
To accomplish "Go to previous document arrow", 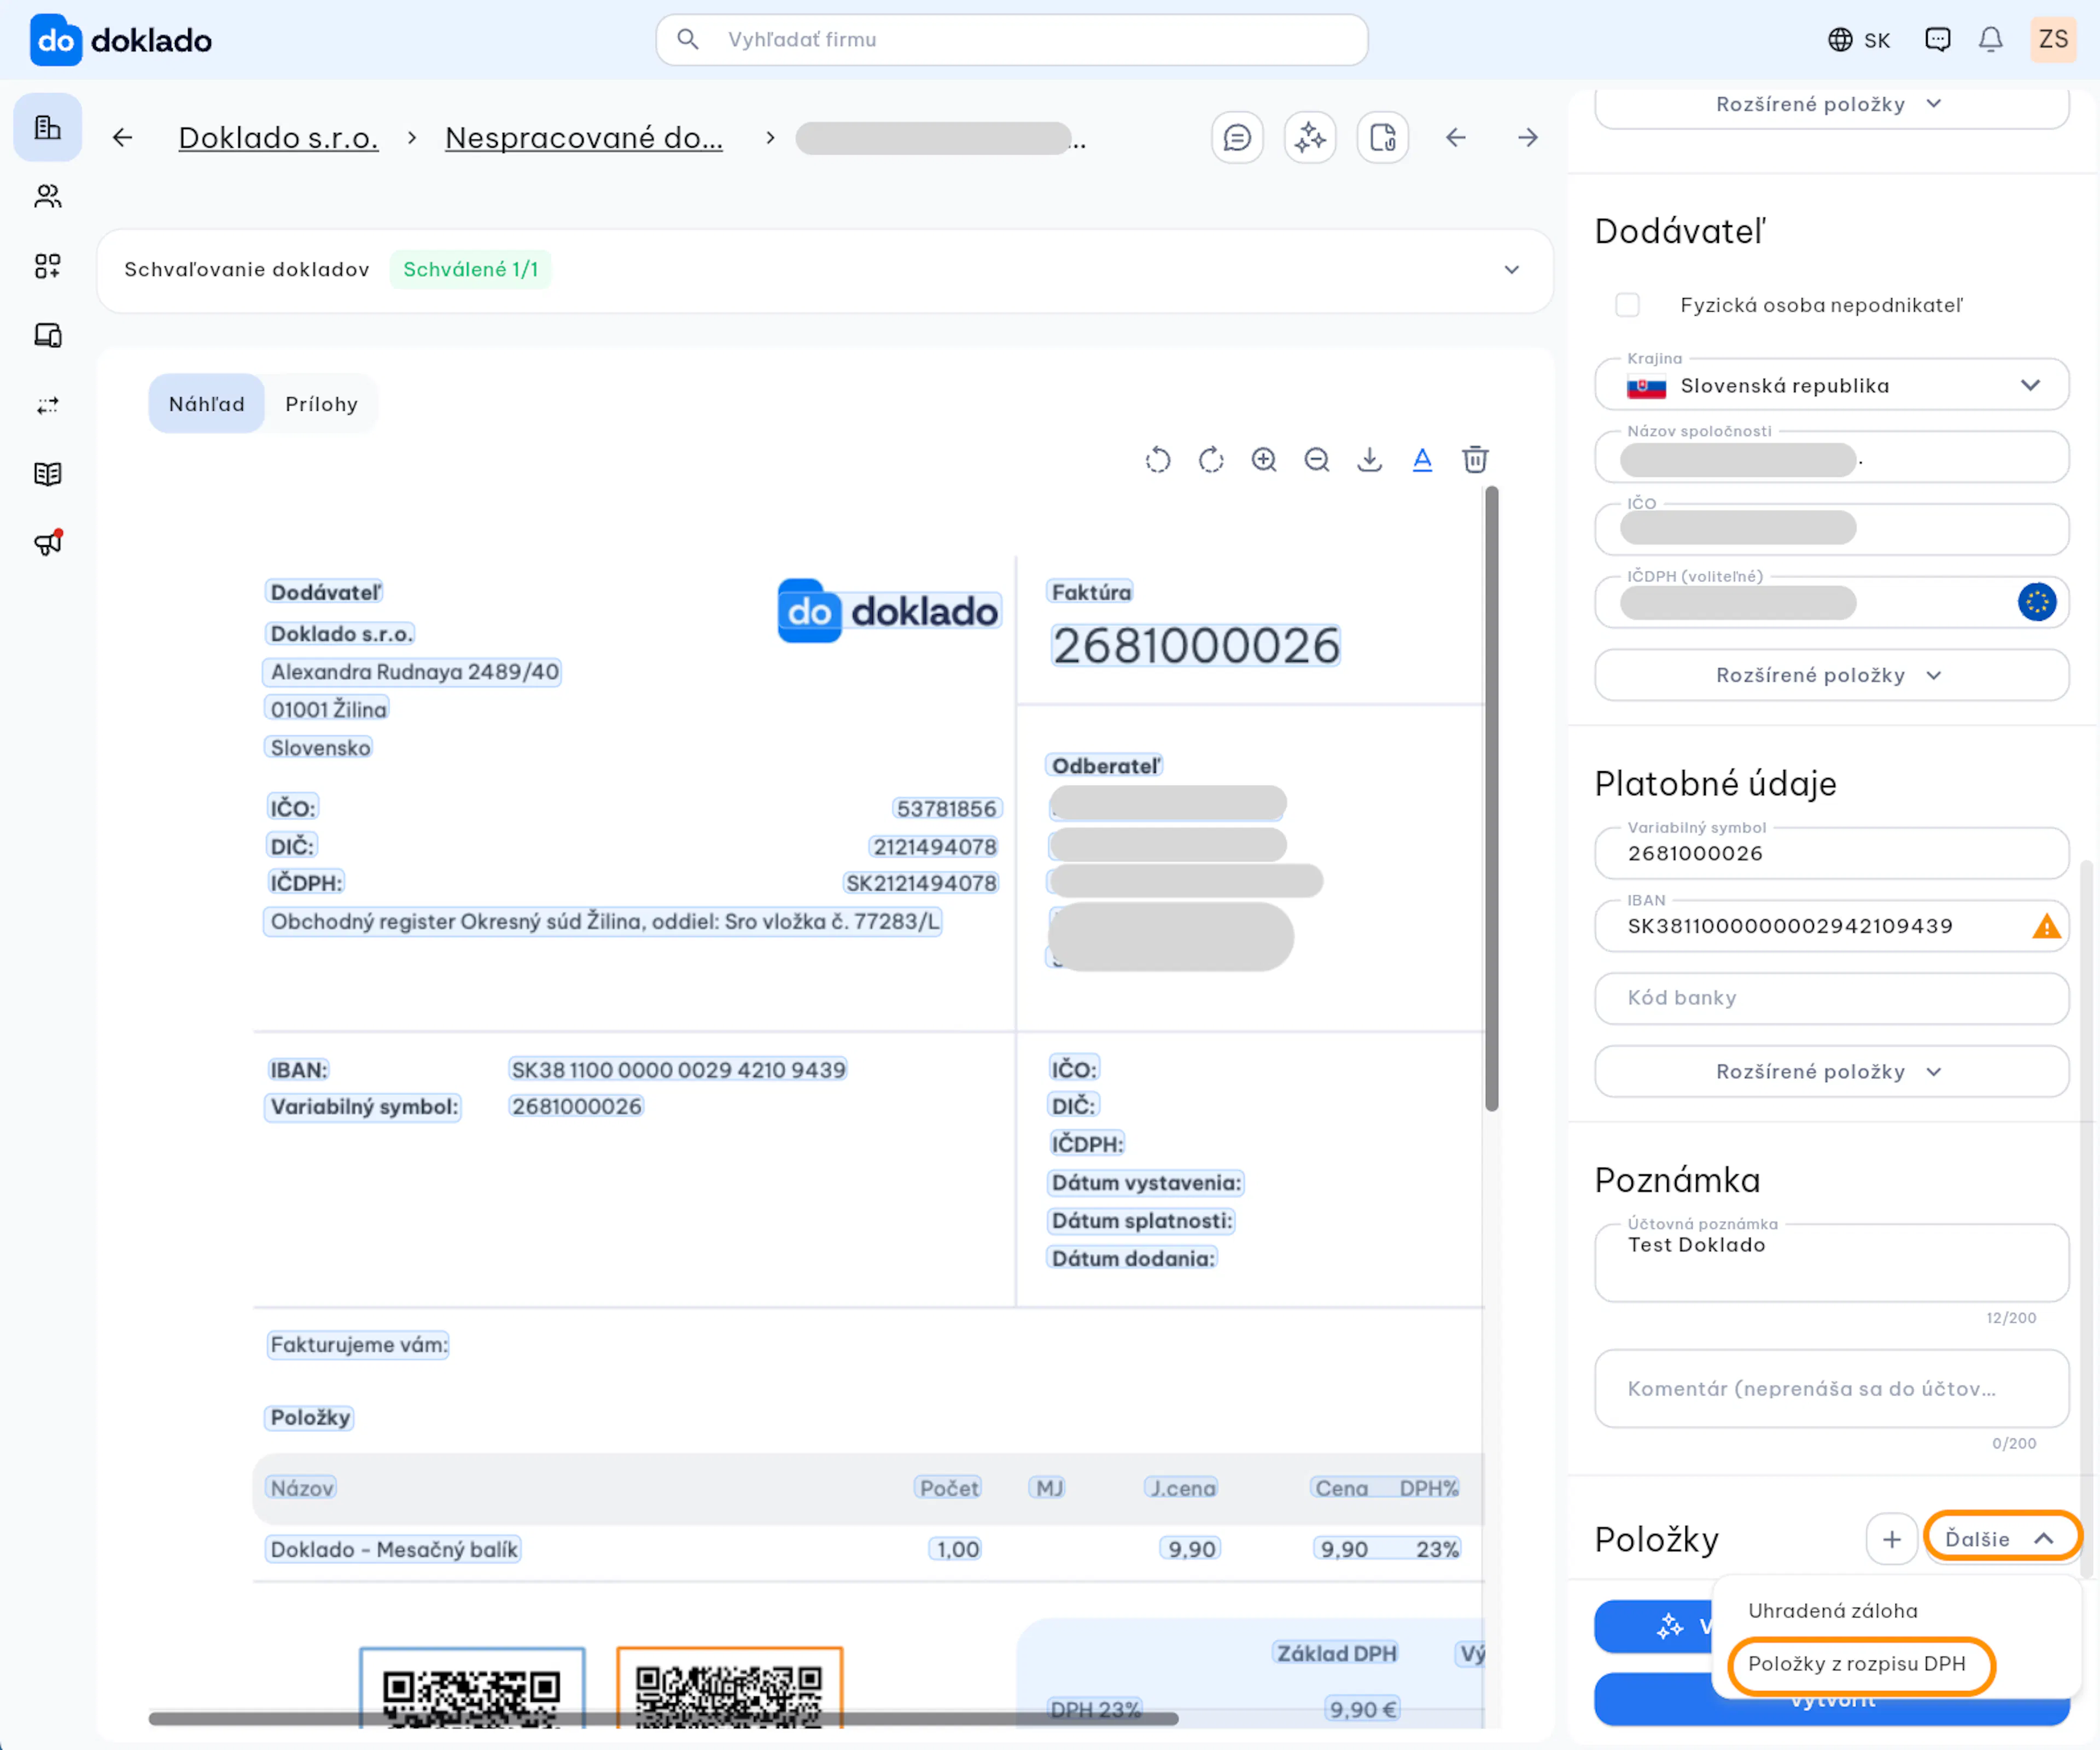I will (1456, 138).
